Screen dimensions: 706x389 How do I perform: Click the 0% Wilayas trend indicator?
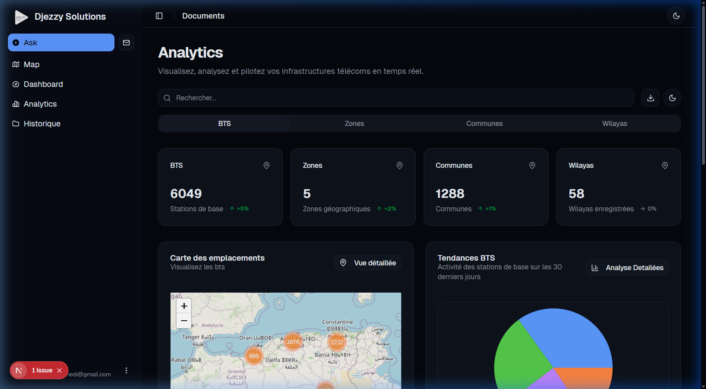coord(648,209)
